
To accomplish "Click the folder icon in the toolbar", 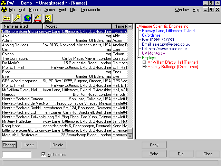I will tap(7, 18).
